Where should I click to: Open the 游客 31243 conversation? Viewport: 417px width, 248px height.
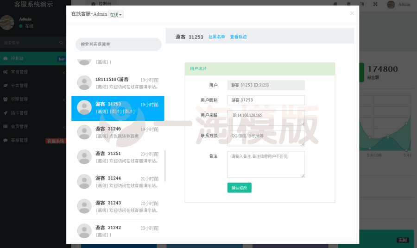tap(118, 206)
